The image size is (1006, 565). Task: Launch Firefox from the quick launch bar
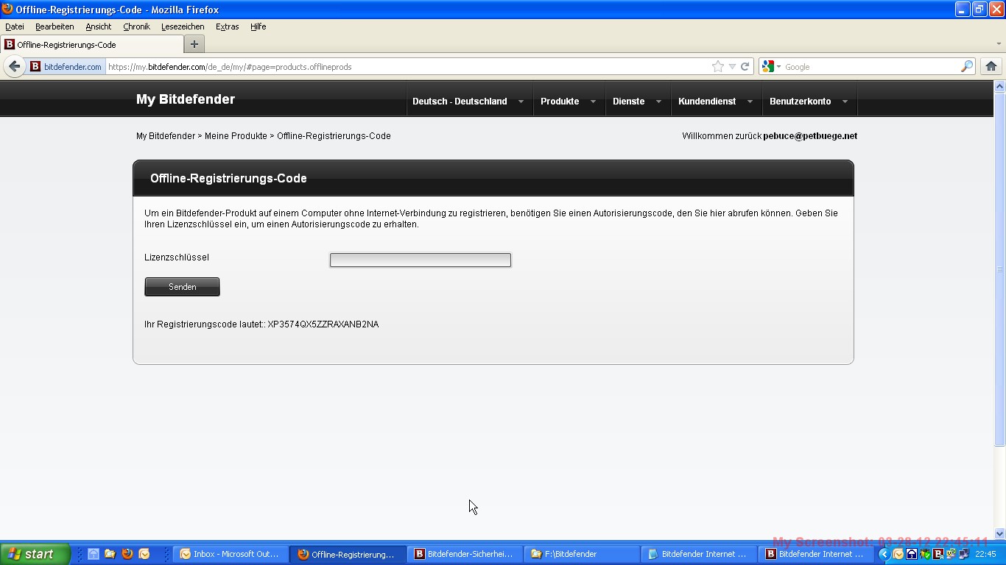click(x=127, y=554)
